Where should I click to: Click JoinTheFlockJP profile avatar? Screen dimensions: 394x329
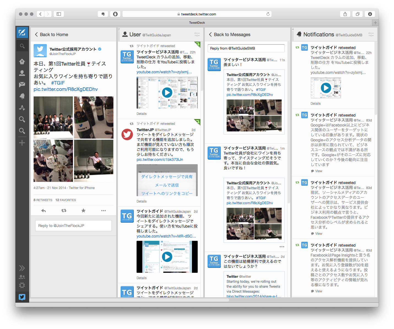pos(40,51)
